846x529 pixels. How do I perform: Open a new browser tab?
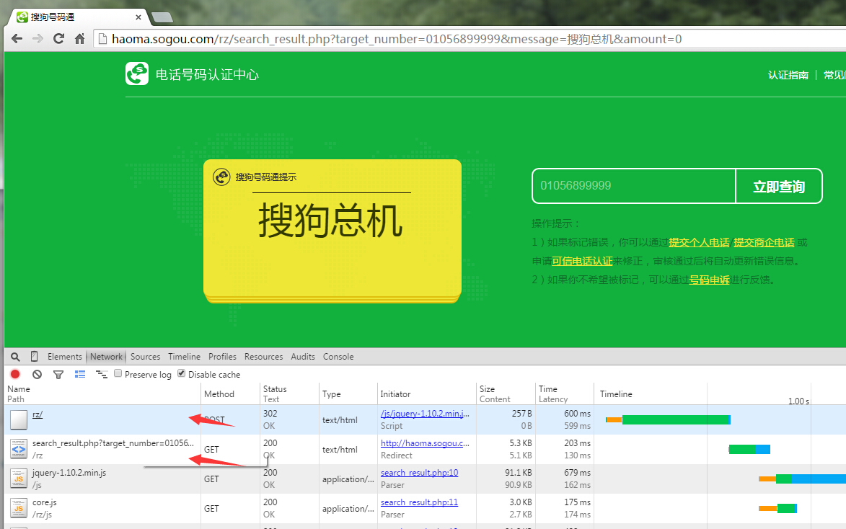(x=162, y=18)
